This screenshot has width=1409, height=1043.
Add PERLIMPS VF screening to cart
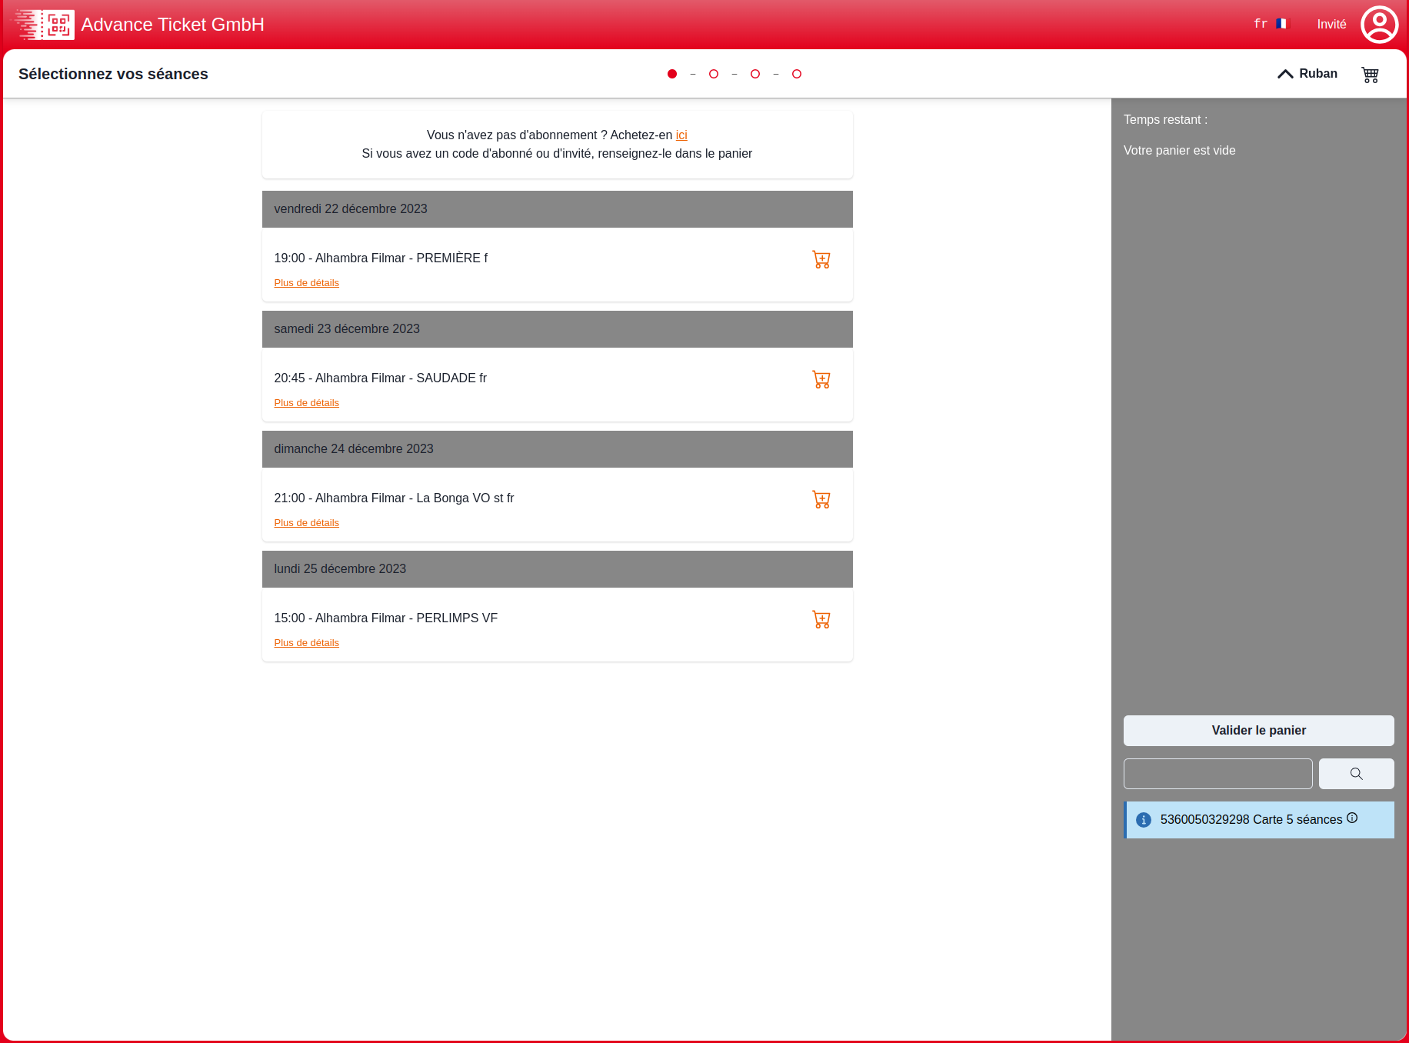tap(821, 620)
